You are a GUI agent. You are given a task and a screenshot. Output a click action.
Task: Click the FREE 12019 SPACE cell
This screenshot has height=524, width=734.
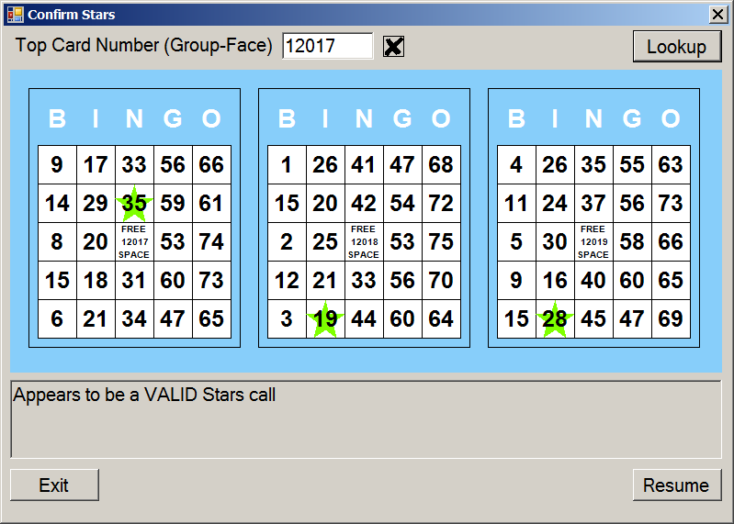593,241
